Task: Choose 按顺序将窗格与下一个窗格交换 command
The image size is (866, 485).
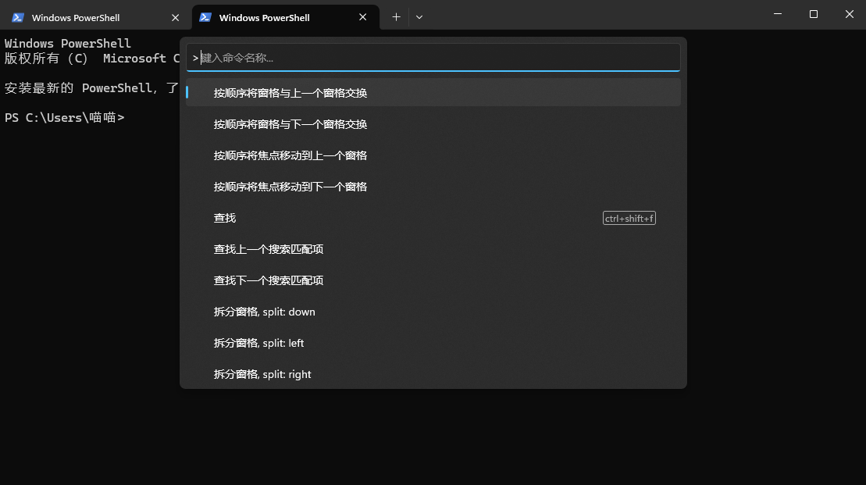Action: click(290, 124)
